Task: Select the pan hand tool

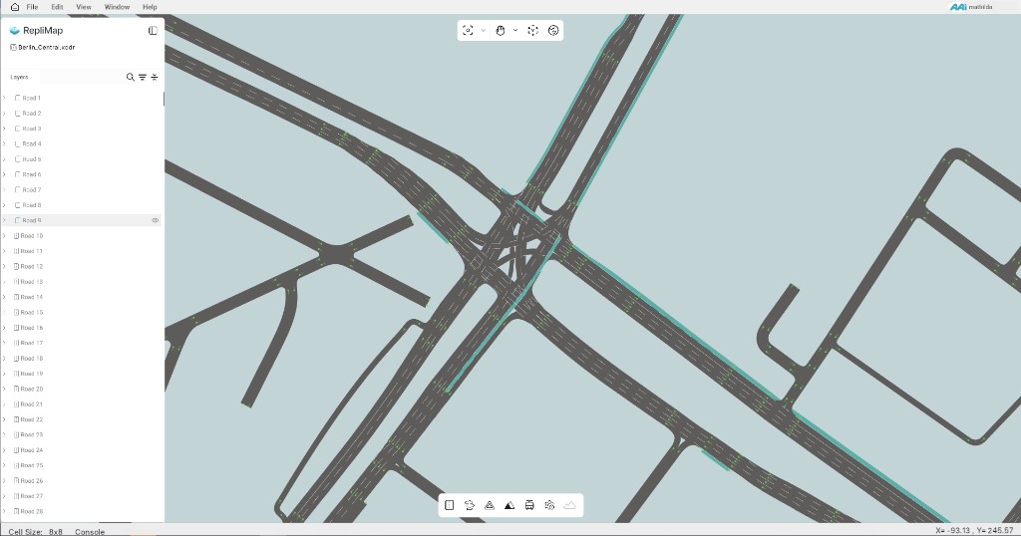Action: pos(501,31)
